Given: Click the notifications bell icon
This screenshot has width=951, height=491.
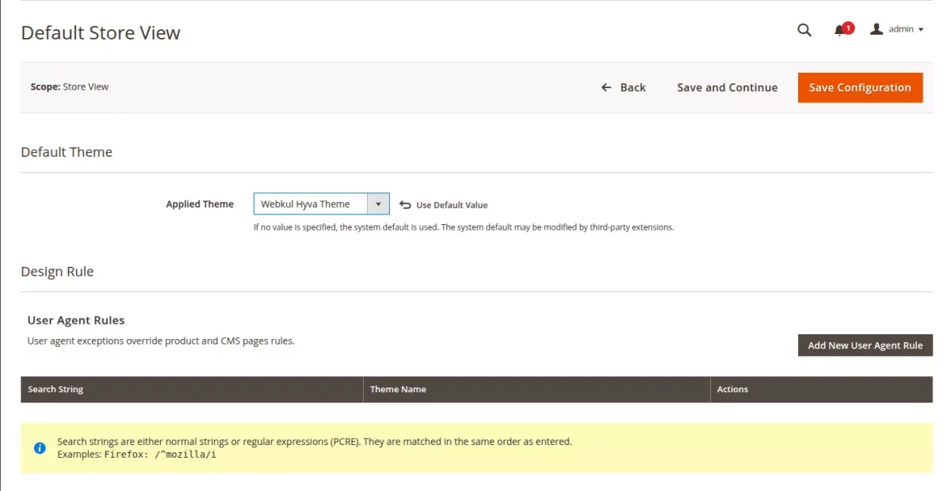Looking at the screenshot, I should [x=839, y=30].
